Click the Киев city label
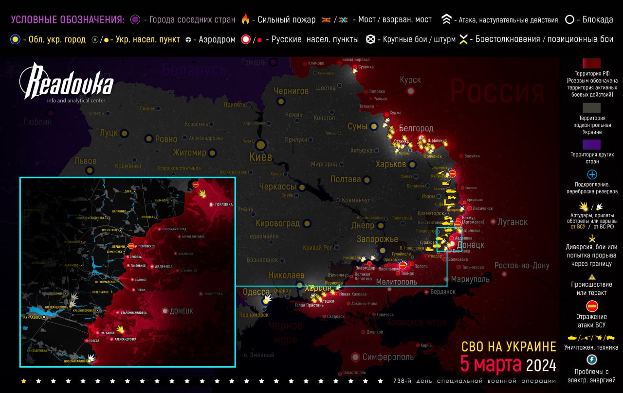623x393 pixels. (x=260, y=157)
